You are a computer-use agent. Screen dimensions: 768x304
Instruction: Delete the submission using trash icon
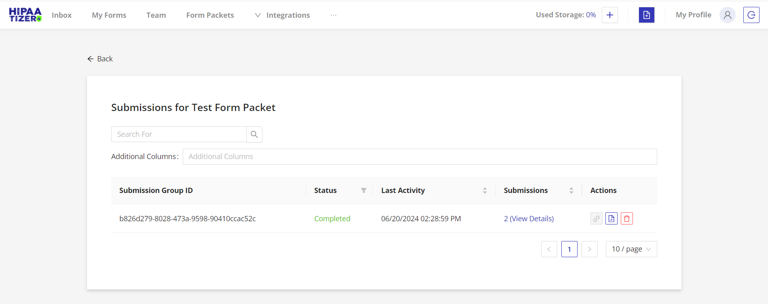click(x=626, y=218)
